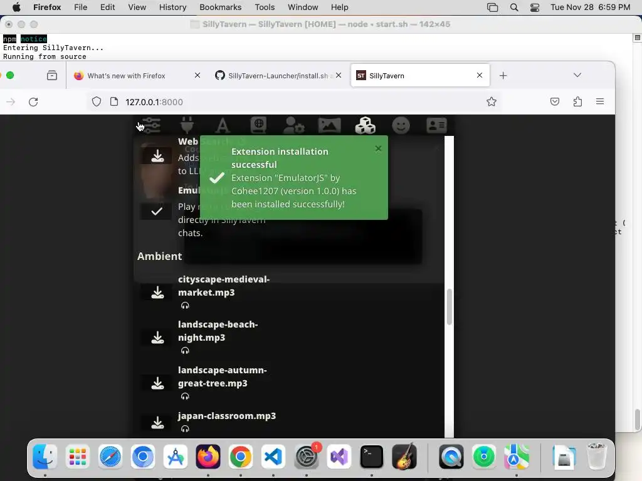This screenshot has height=481, width=642.
Task: Open the Edit menu
Action: coord(107,8)
